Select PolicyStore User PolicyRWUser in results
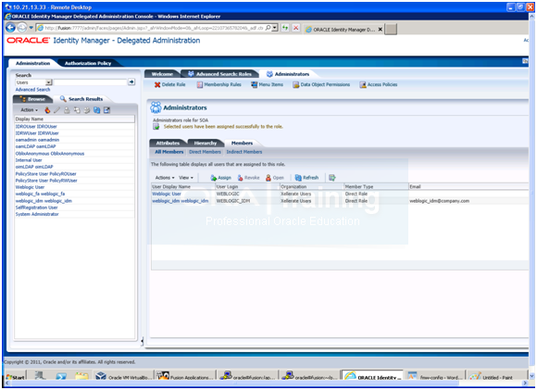This screenshot has width=537, height=390. [46, 181]
